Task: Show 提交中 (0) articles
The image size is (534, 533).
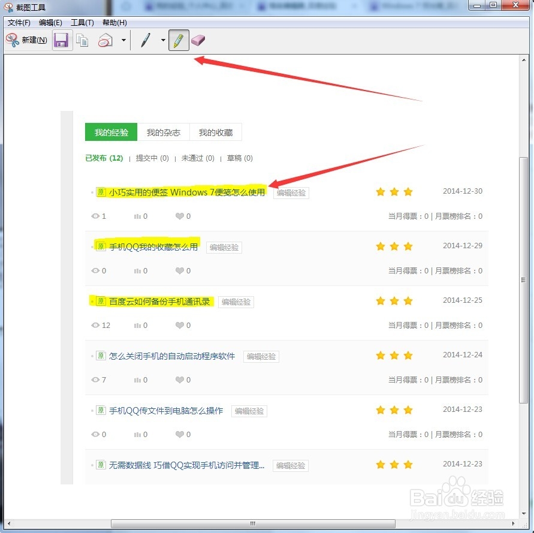Action: click(152, 158)
